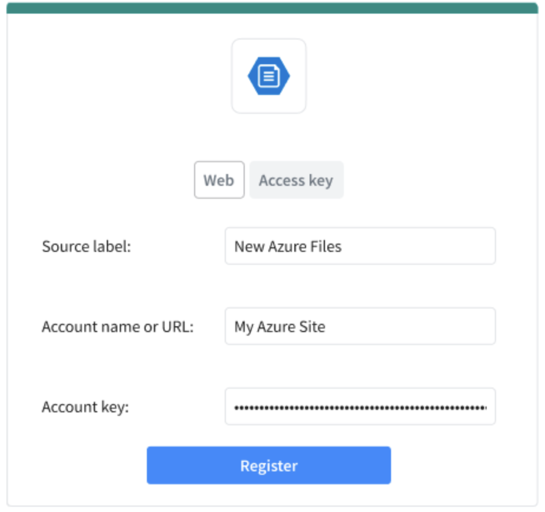This screenshot has width=545, height=512.
Task: Click the "Account key:" label text
Action: coord(86,407)
